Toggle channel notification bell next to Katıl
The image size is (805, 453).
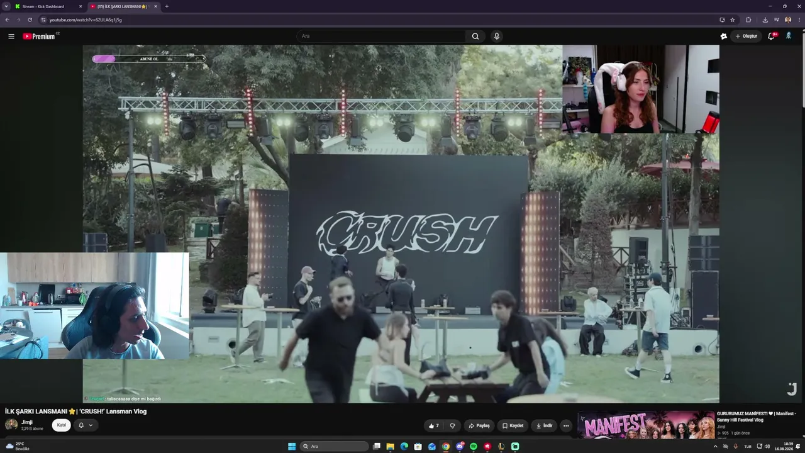coord(81,425)
